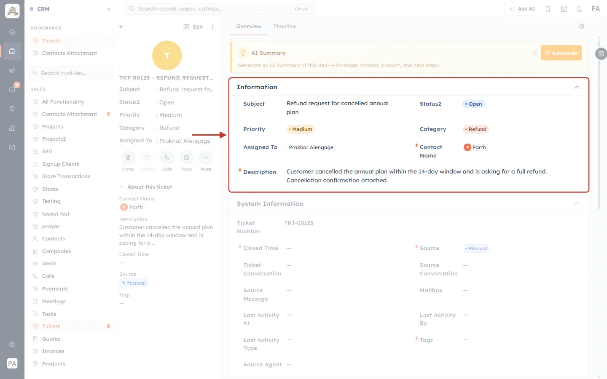Open the AI Summary options icon
The image size is (607, 379).
click(x=534, y=53)
